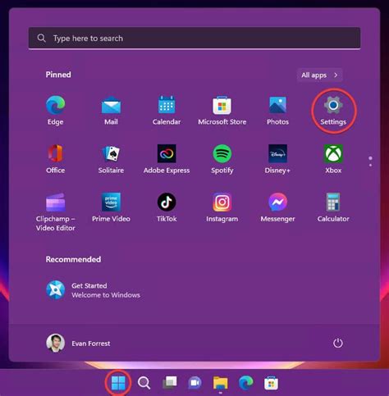Click the search magnifier in the search box
The image size is (389, 396).
(x=41, y=38)
